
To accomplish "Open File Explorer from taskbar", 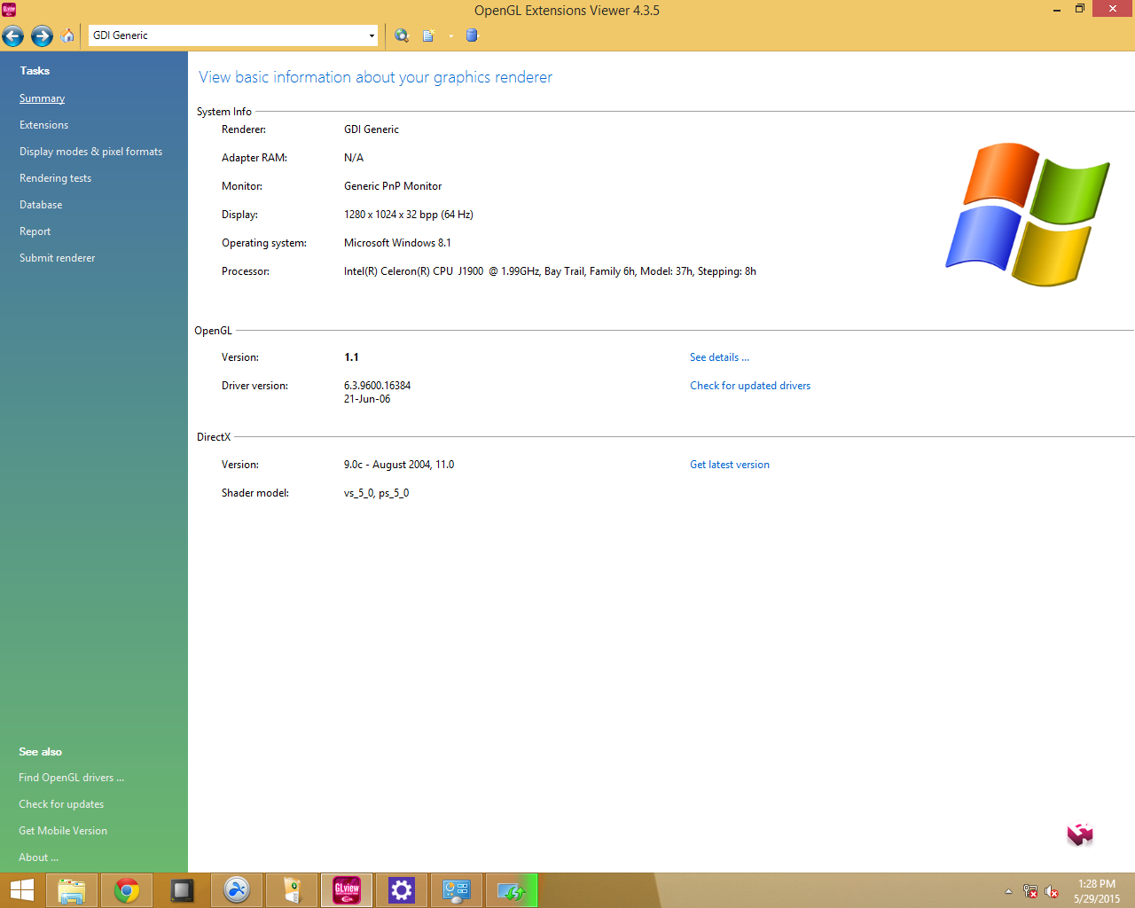I will (x=71, y=890).
